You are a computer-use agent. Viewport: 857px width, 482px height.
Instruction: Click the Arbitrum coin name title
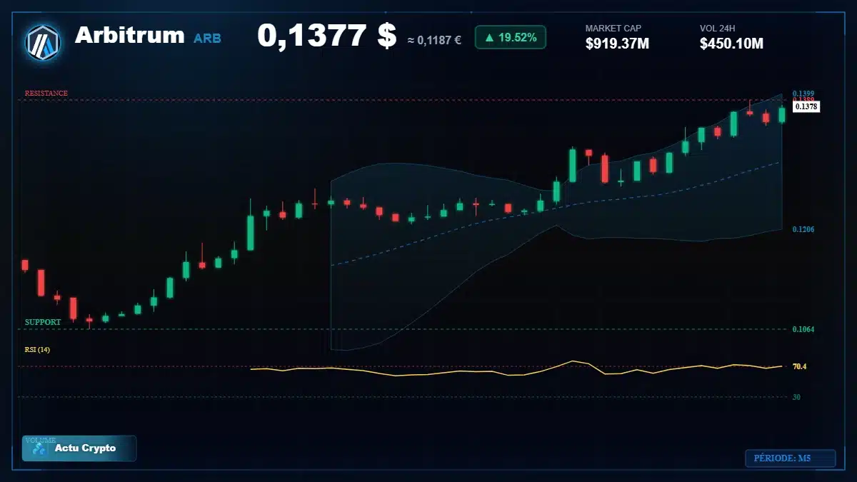129,34
